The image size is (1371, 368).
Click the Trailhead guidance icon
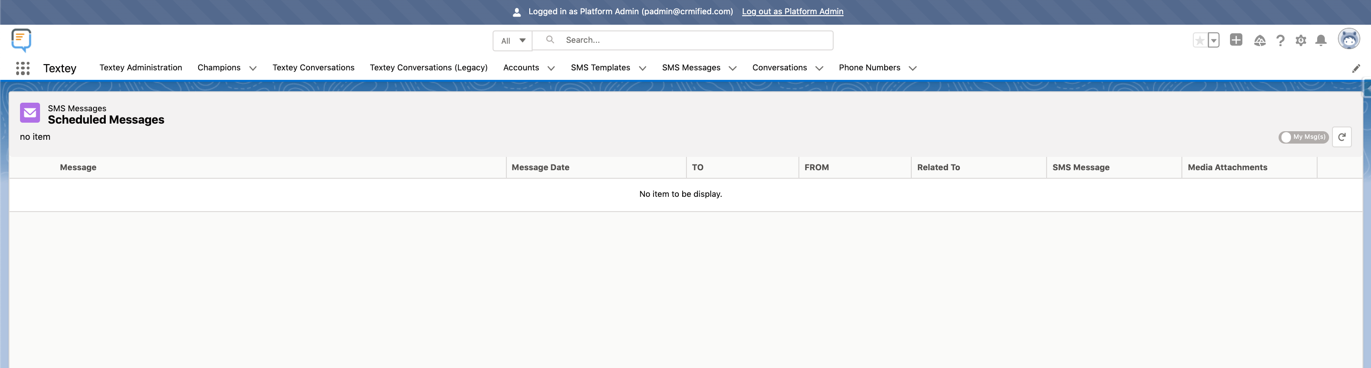(1259, 40)
